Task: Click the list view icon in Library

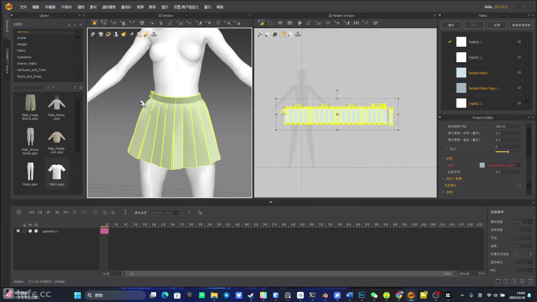Action: [81, 88]
